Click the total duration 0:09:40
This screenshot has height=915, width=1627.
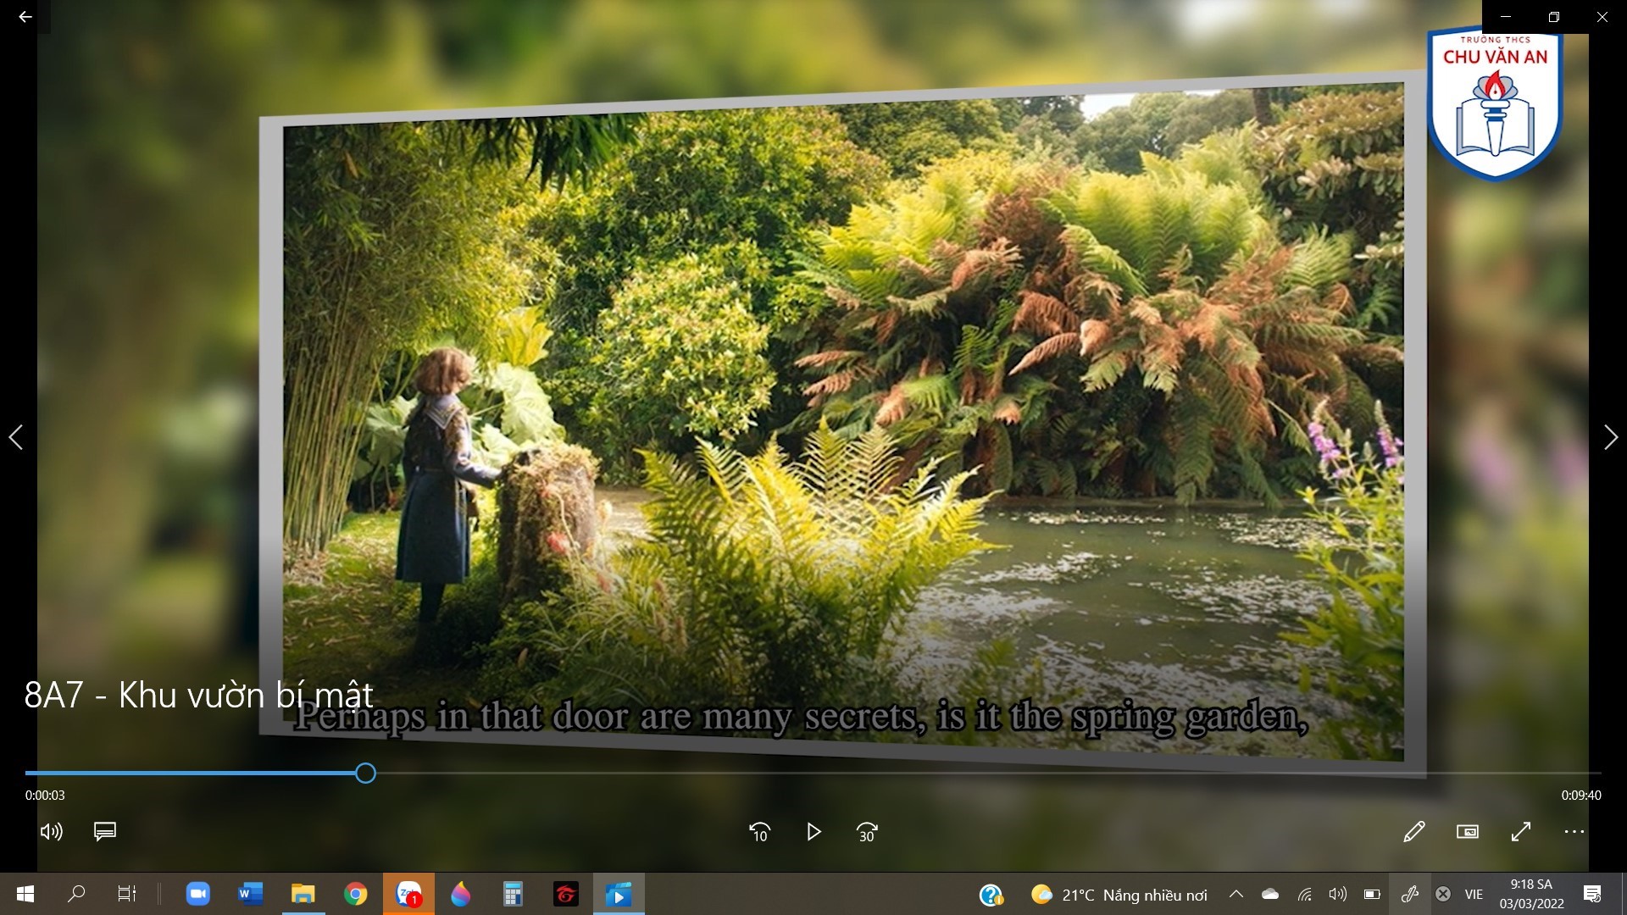pyautogui.click(x=1581, y=796)
